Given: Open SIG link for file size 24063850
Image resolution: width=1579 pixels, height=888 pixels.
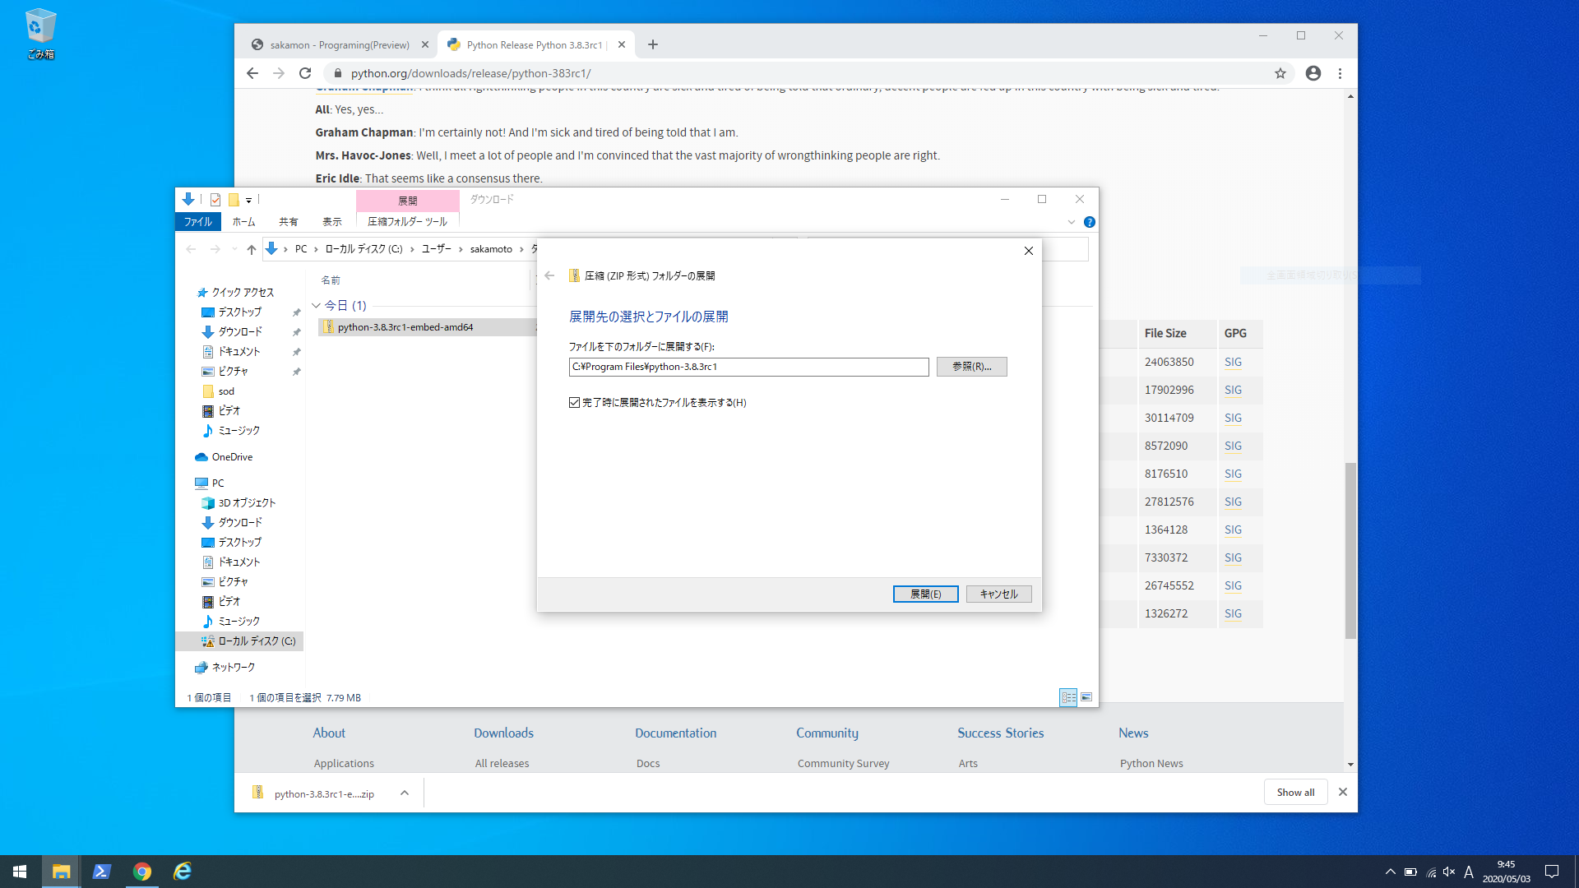Looking at the screenshot, I should click(1233, 362).
